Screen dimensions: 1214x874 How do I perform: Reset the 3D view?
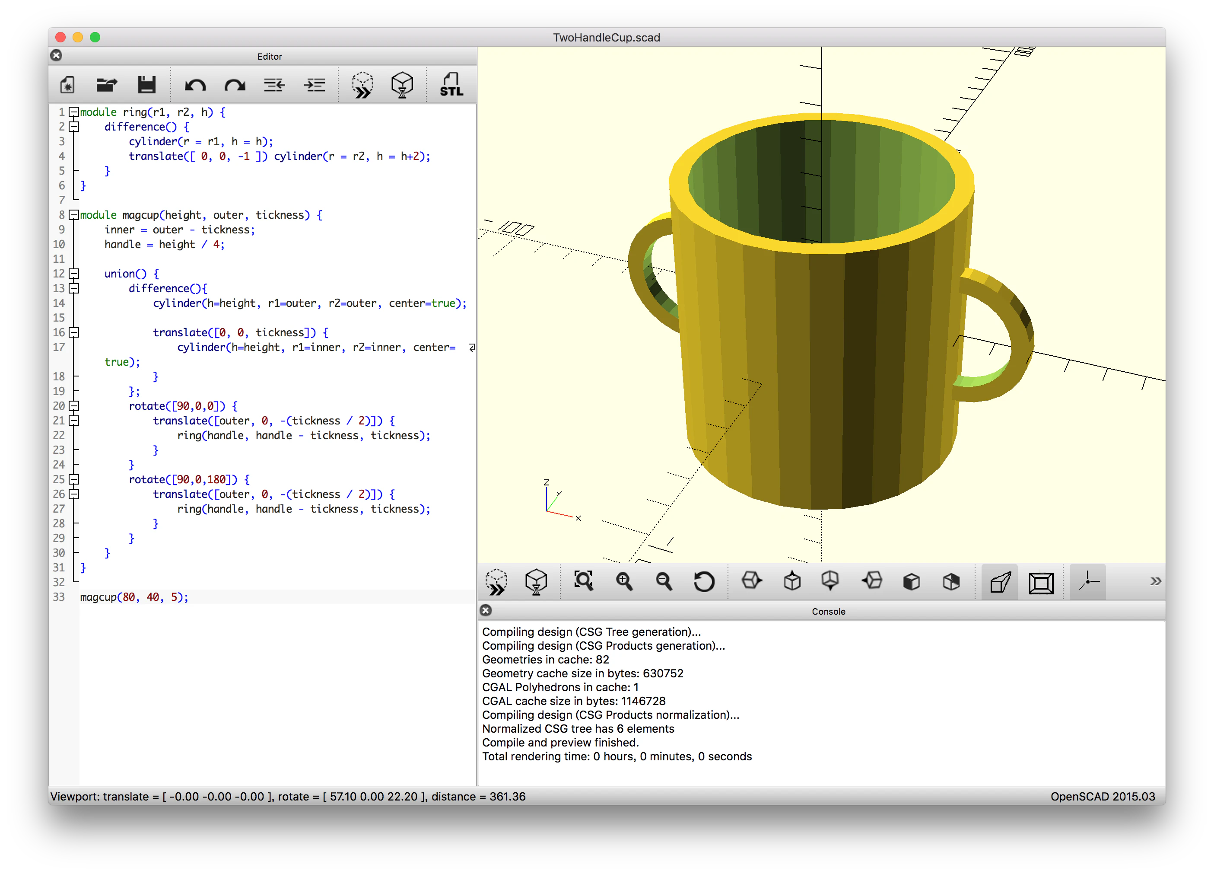(x=704, y=582)
